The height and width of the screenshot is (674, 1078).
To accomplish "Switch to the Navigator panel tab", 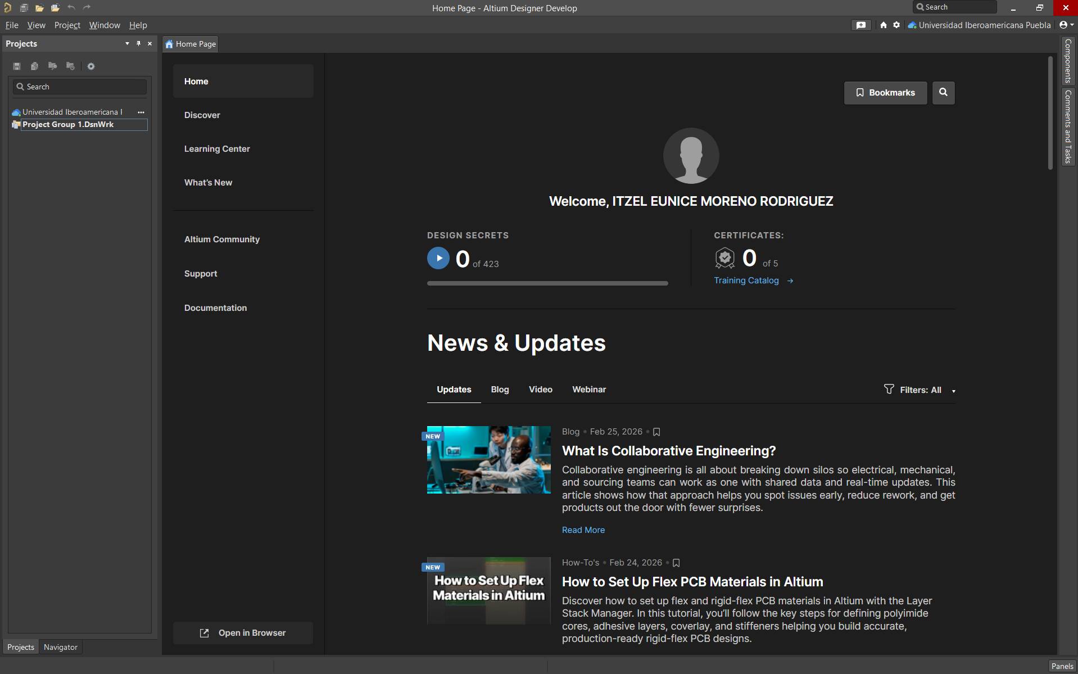I will [61, 648].
